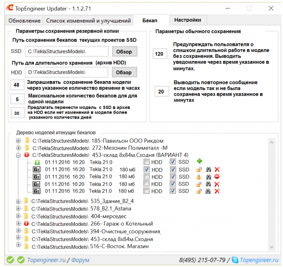This screenshot has height=267, width=283.
Task: Check HDD box in the closed-padlock backup row
Action: coord(146,177)
